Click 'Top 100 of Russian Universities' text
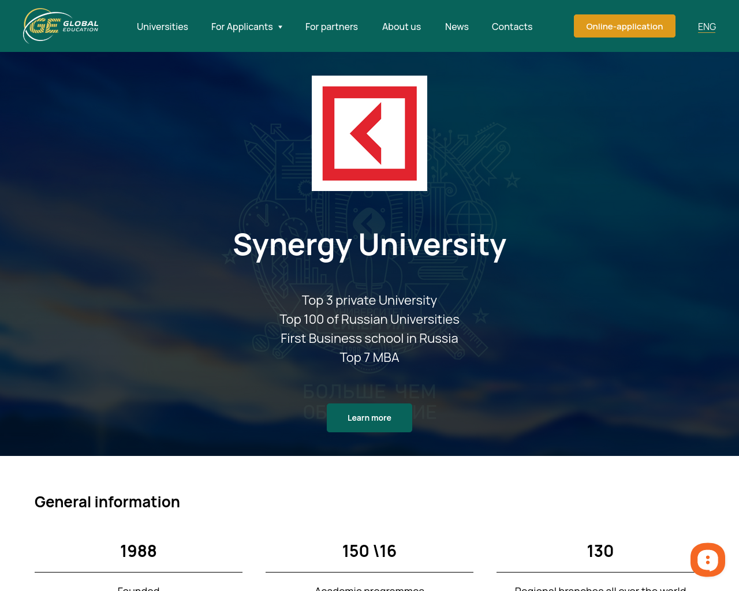This screenshot has width=739, height=591. coord(369,319)
